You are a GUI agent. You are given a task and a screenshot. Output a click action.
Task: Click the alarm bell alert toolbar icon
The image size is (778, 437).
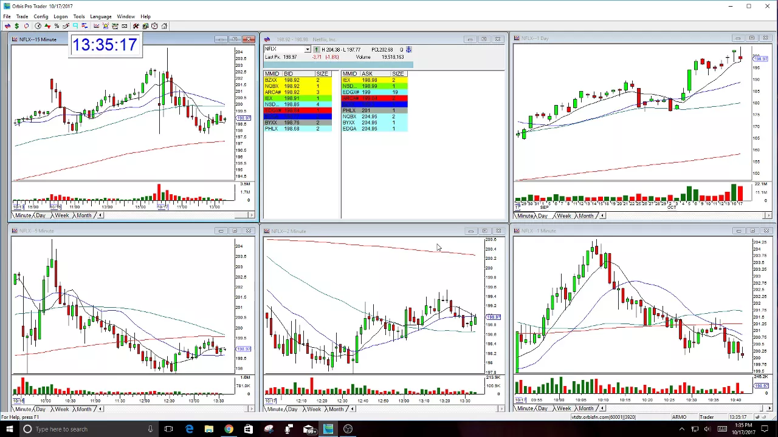tap(106, 26)
